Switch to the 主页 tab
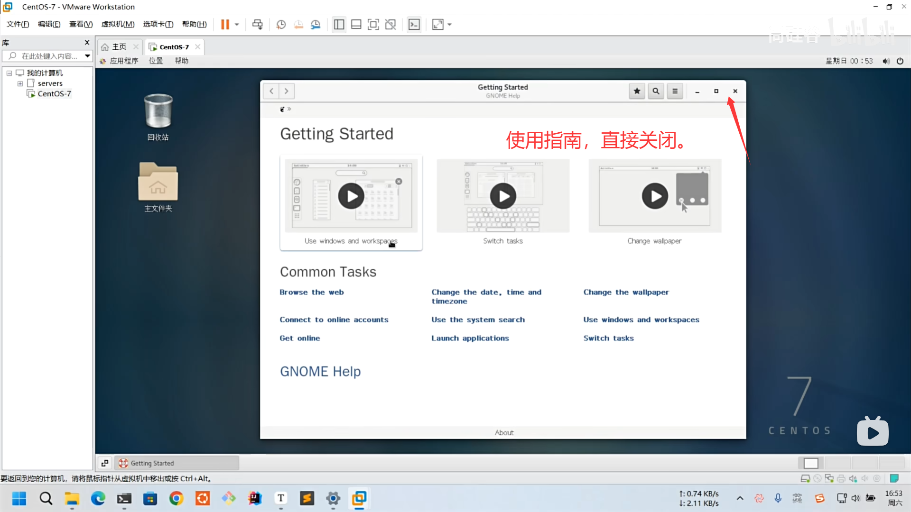Screen dimensions: 911x512 click(119, 47)
